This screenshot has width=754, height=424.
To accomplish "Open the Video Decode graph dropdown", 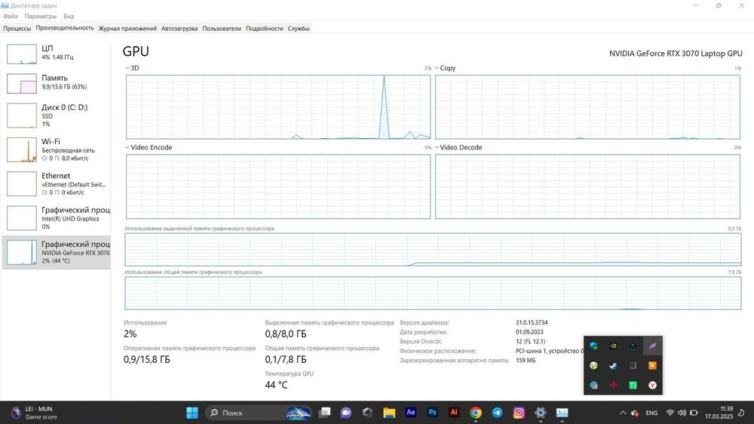I will click(x=437, y=147).
